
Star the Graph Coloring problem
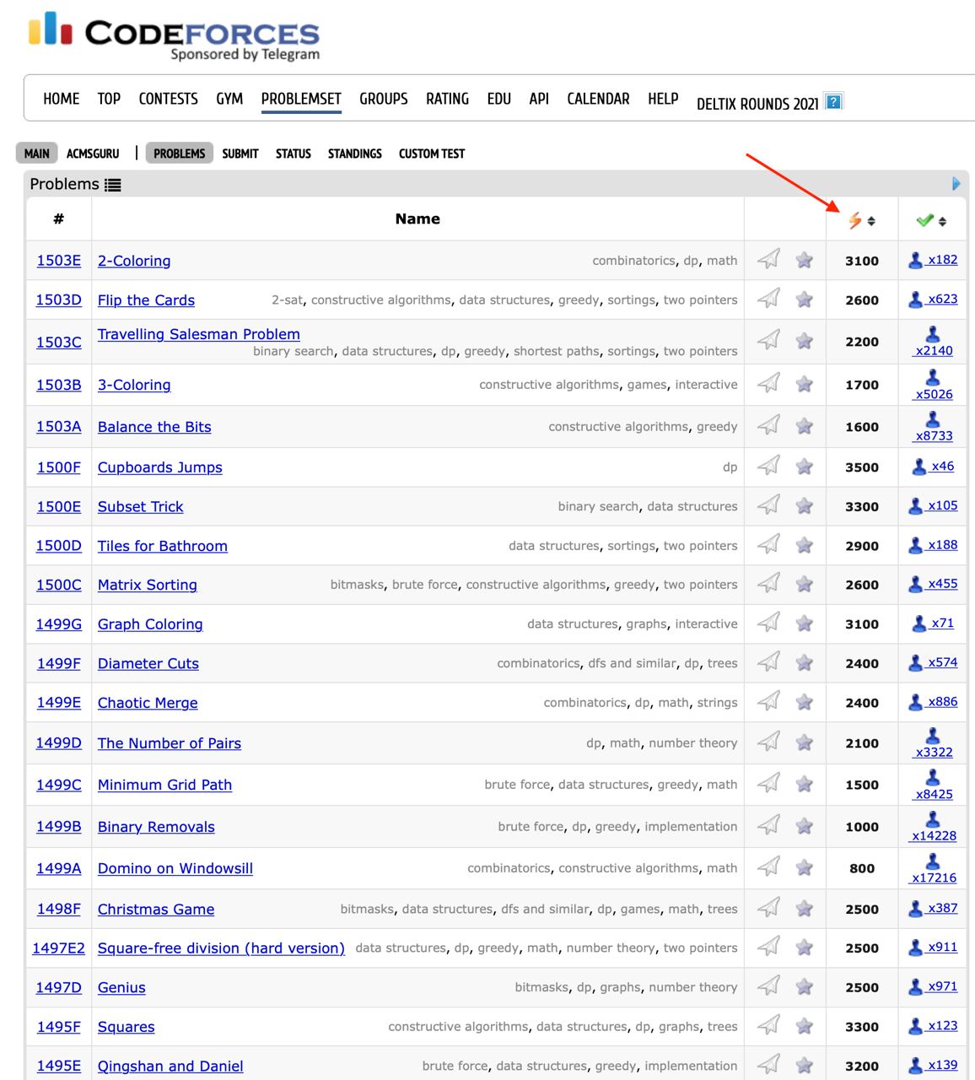tap(805, 624)
